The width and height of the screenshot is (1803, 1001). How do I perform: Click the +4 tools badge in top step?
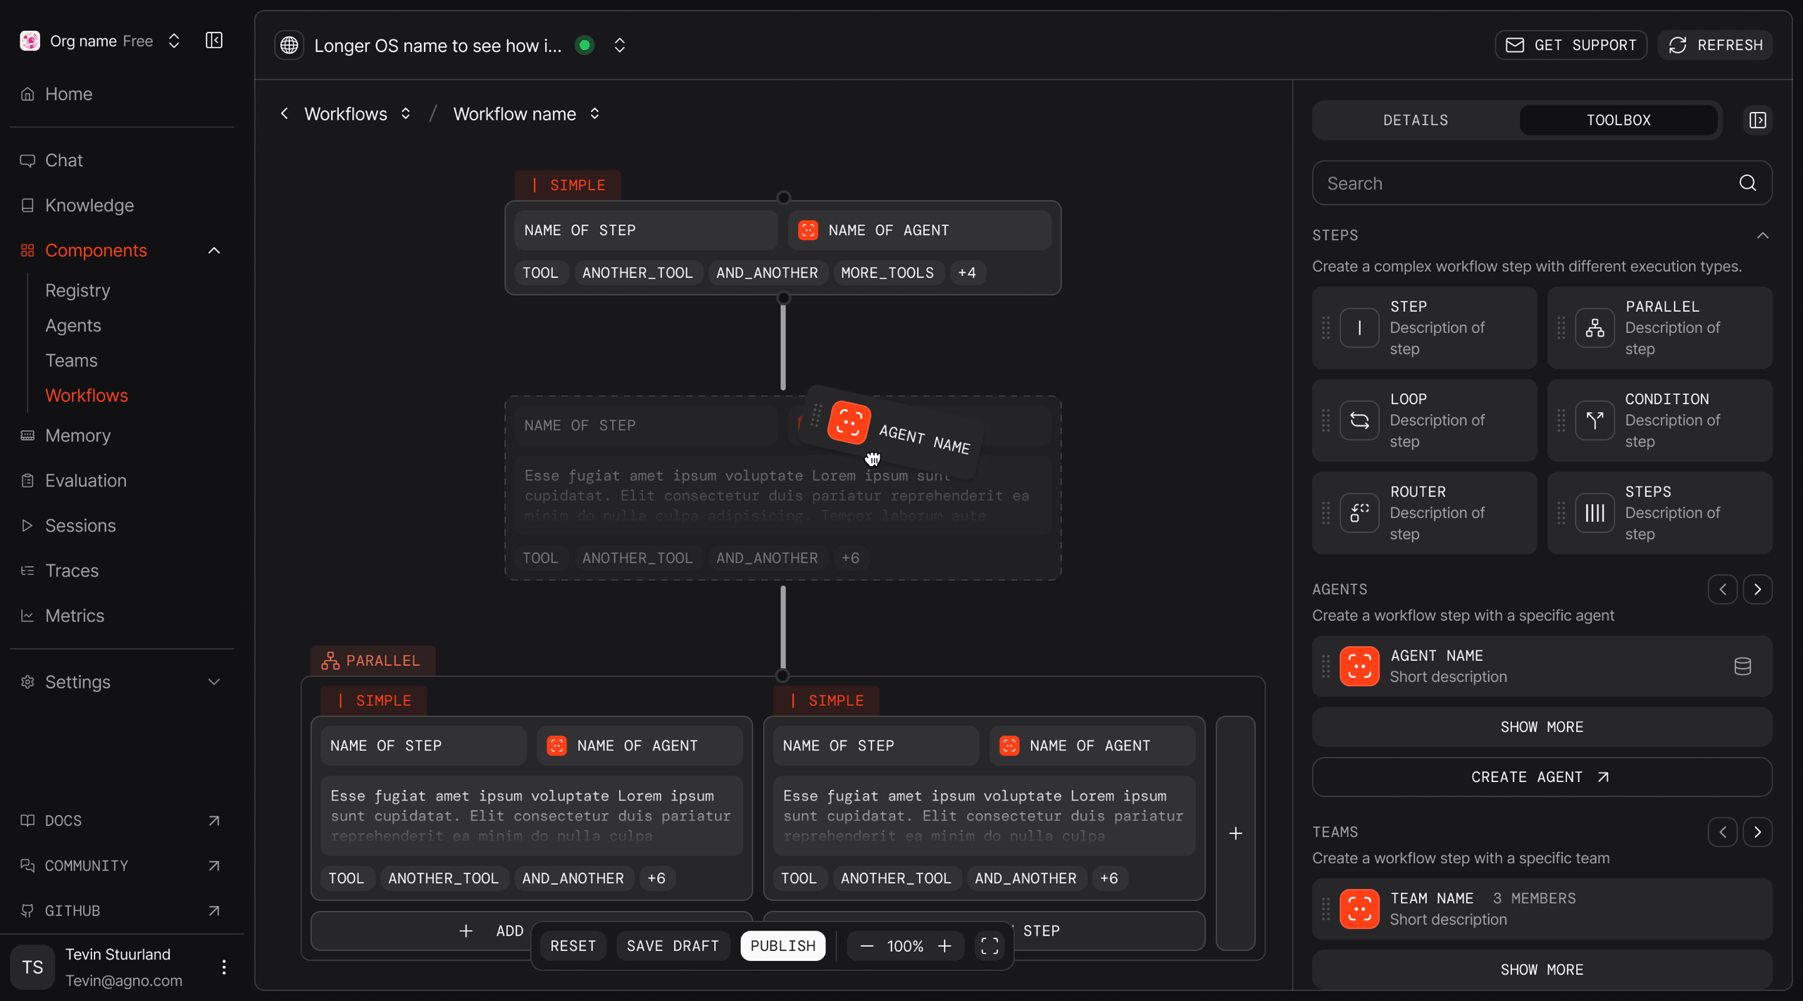coord(967,272)
